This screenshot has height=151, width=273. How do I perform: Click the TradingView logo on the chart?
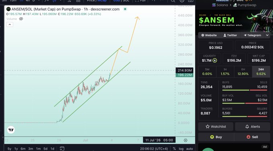click(11, 130)
